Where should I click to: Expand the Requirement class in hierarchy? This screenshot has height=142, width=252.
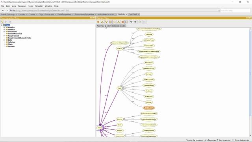[4, 36]
